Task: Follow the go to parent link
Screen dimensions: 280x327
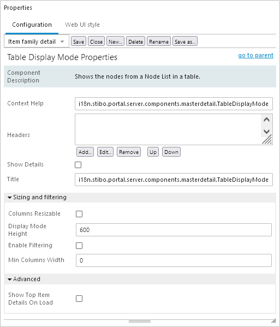Action: 255,55
